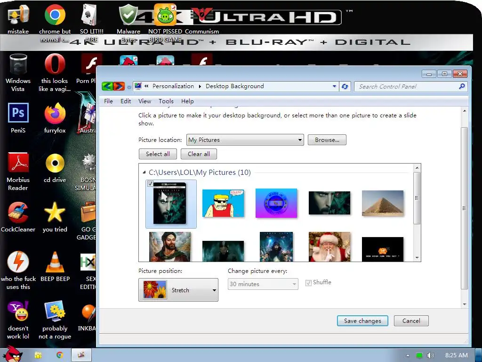Click the Select all button

click(158, 154)
